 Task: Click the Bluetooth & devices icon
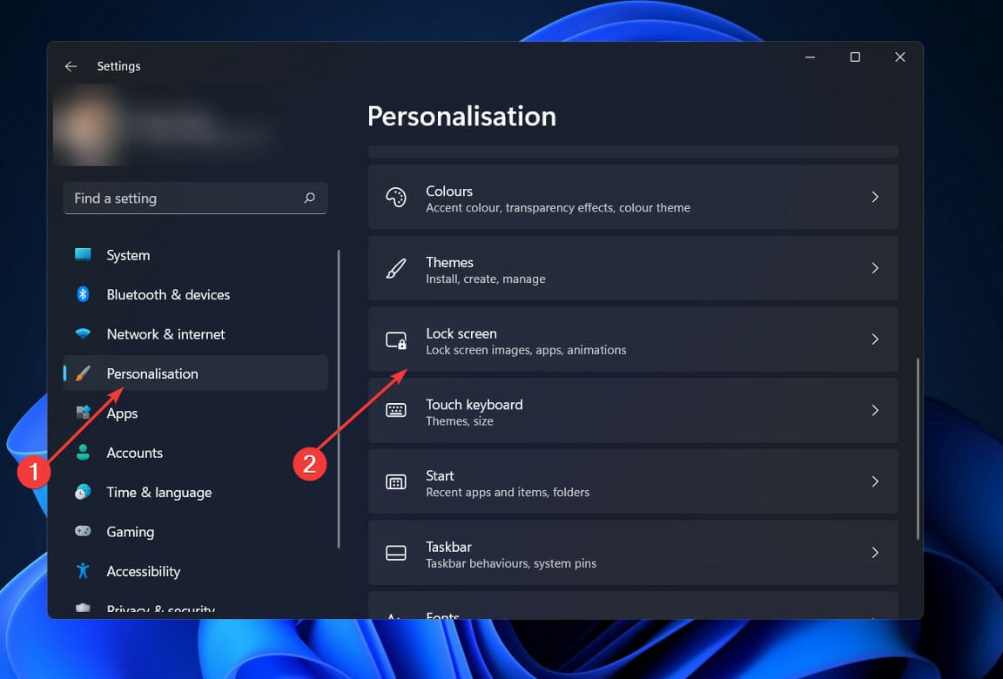(x=84, y=294)
